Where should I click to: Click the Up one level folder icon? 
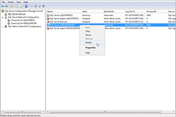point(12,6)
